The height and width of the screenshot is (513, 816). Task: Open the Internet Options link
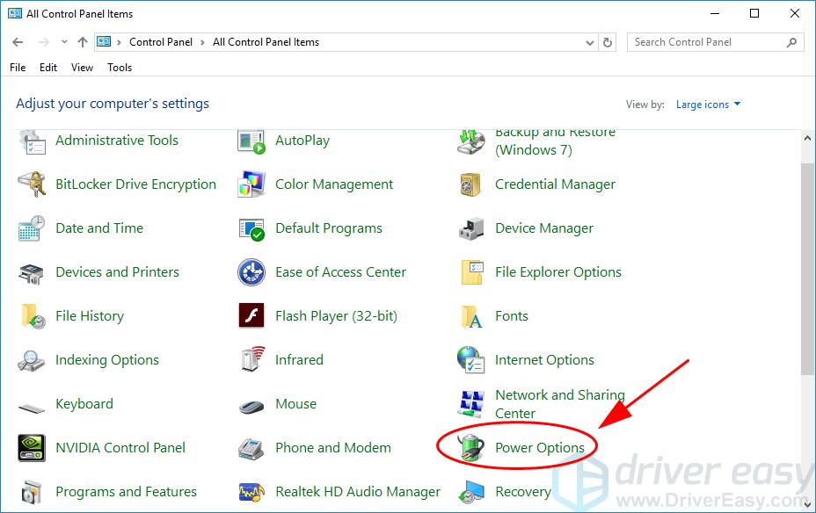[x=544, y=359]
